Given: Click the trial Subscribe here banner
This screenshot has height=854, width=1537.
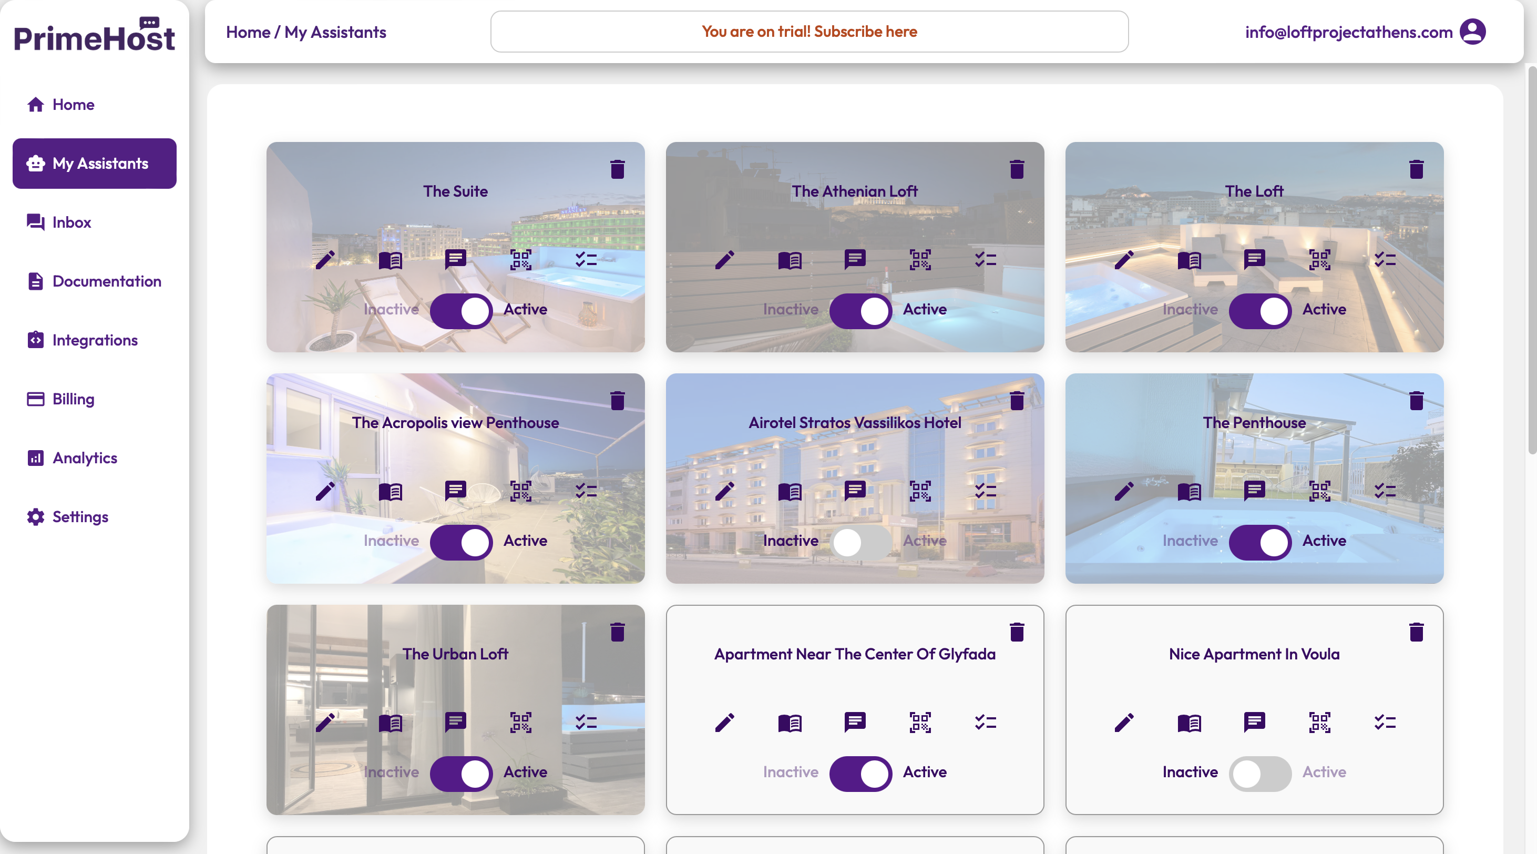Looking at the screenshot, I should (808, 32).
